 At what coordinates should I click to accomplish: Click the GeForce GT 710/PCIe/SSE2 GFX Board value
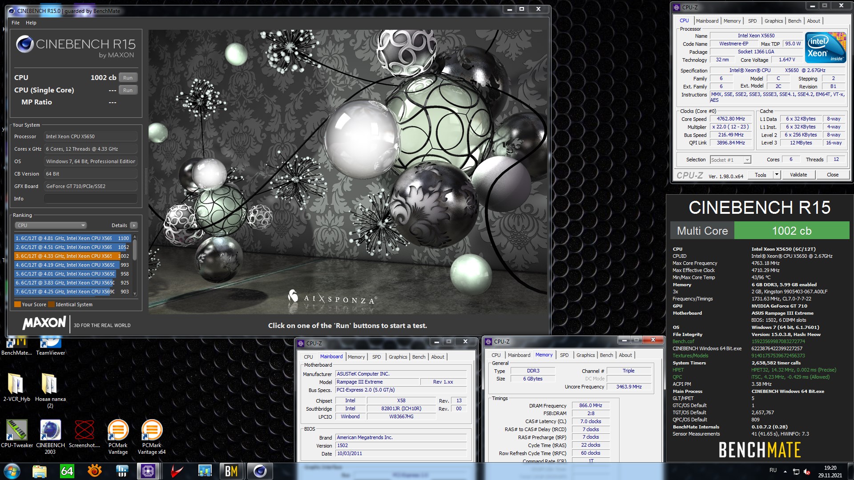pos(91,186)
